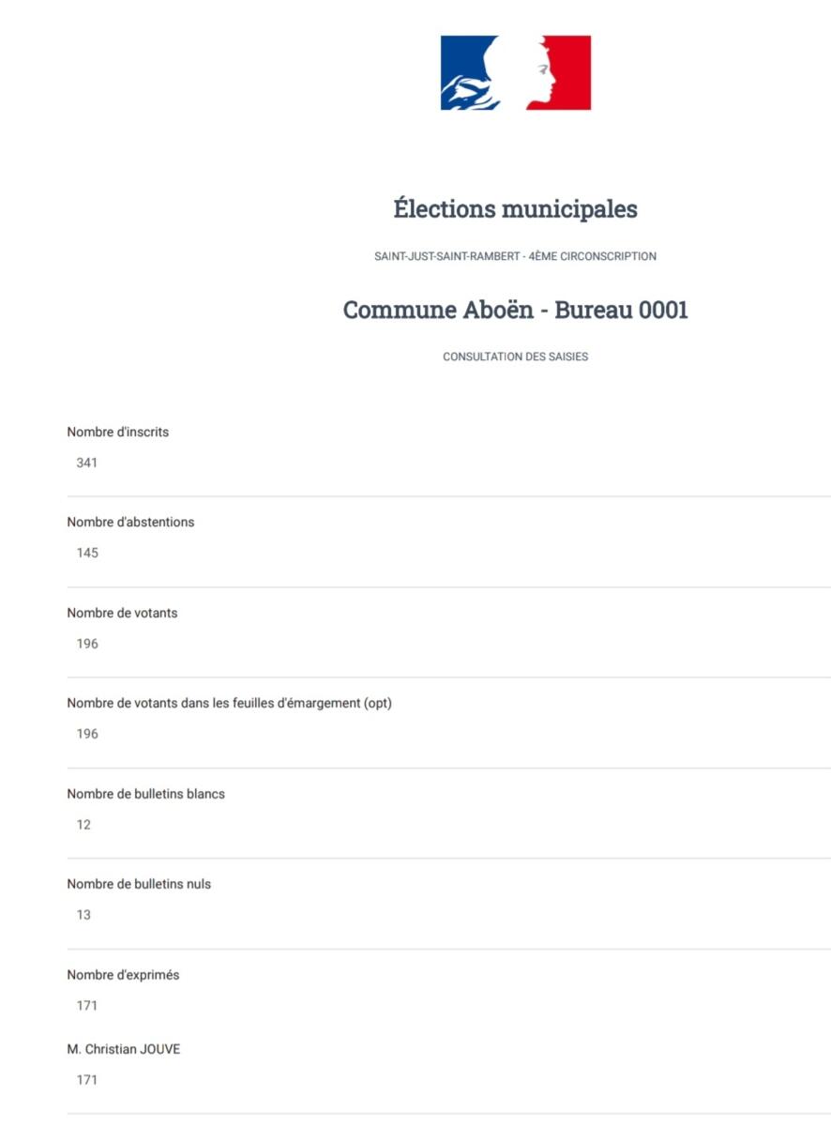831x1126 pixels.
Task: Select the bulletins nuls field showing 13
Action: 83,915
